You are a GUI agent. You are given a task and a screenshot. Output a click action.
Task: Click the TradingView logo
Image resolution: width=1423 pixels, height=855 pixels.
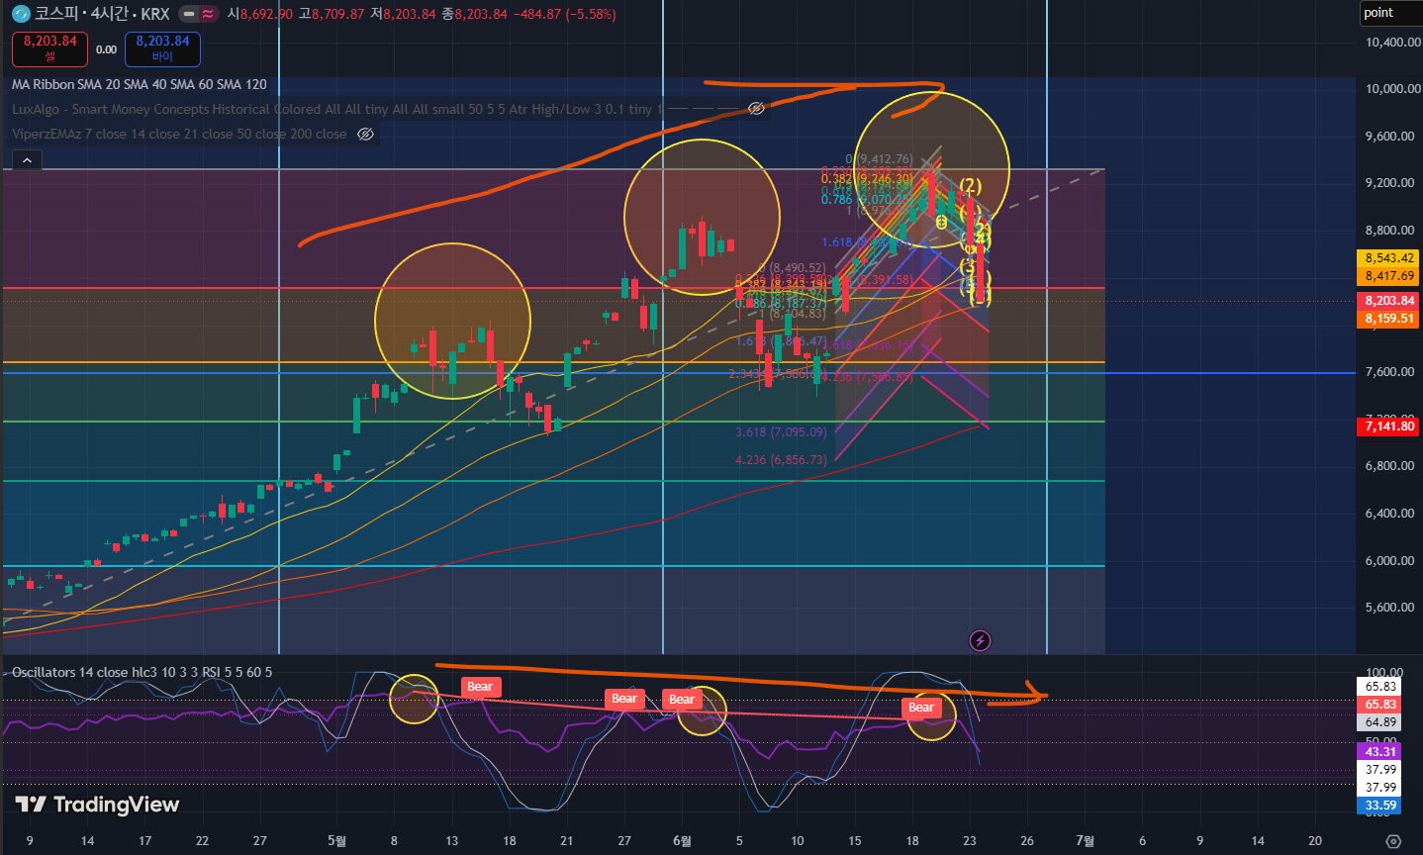(x=97, y=805)
